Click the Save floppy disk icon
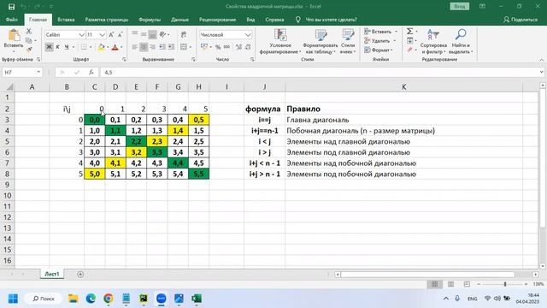The image size is (547, 308). (11, 6)
